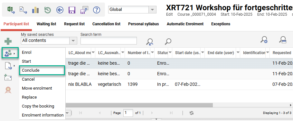
Task: Select Conclude in the menu
Action: click(42, 70)
